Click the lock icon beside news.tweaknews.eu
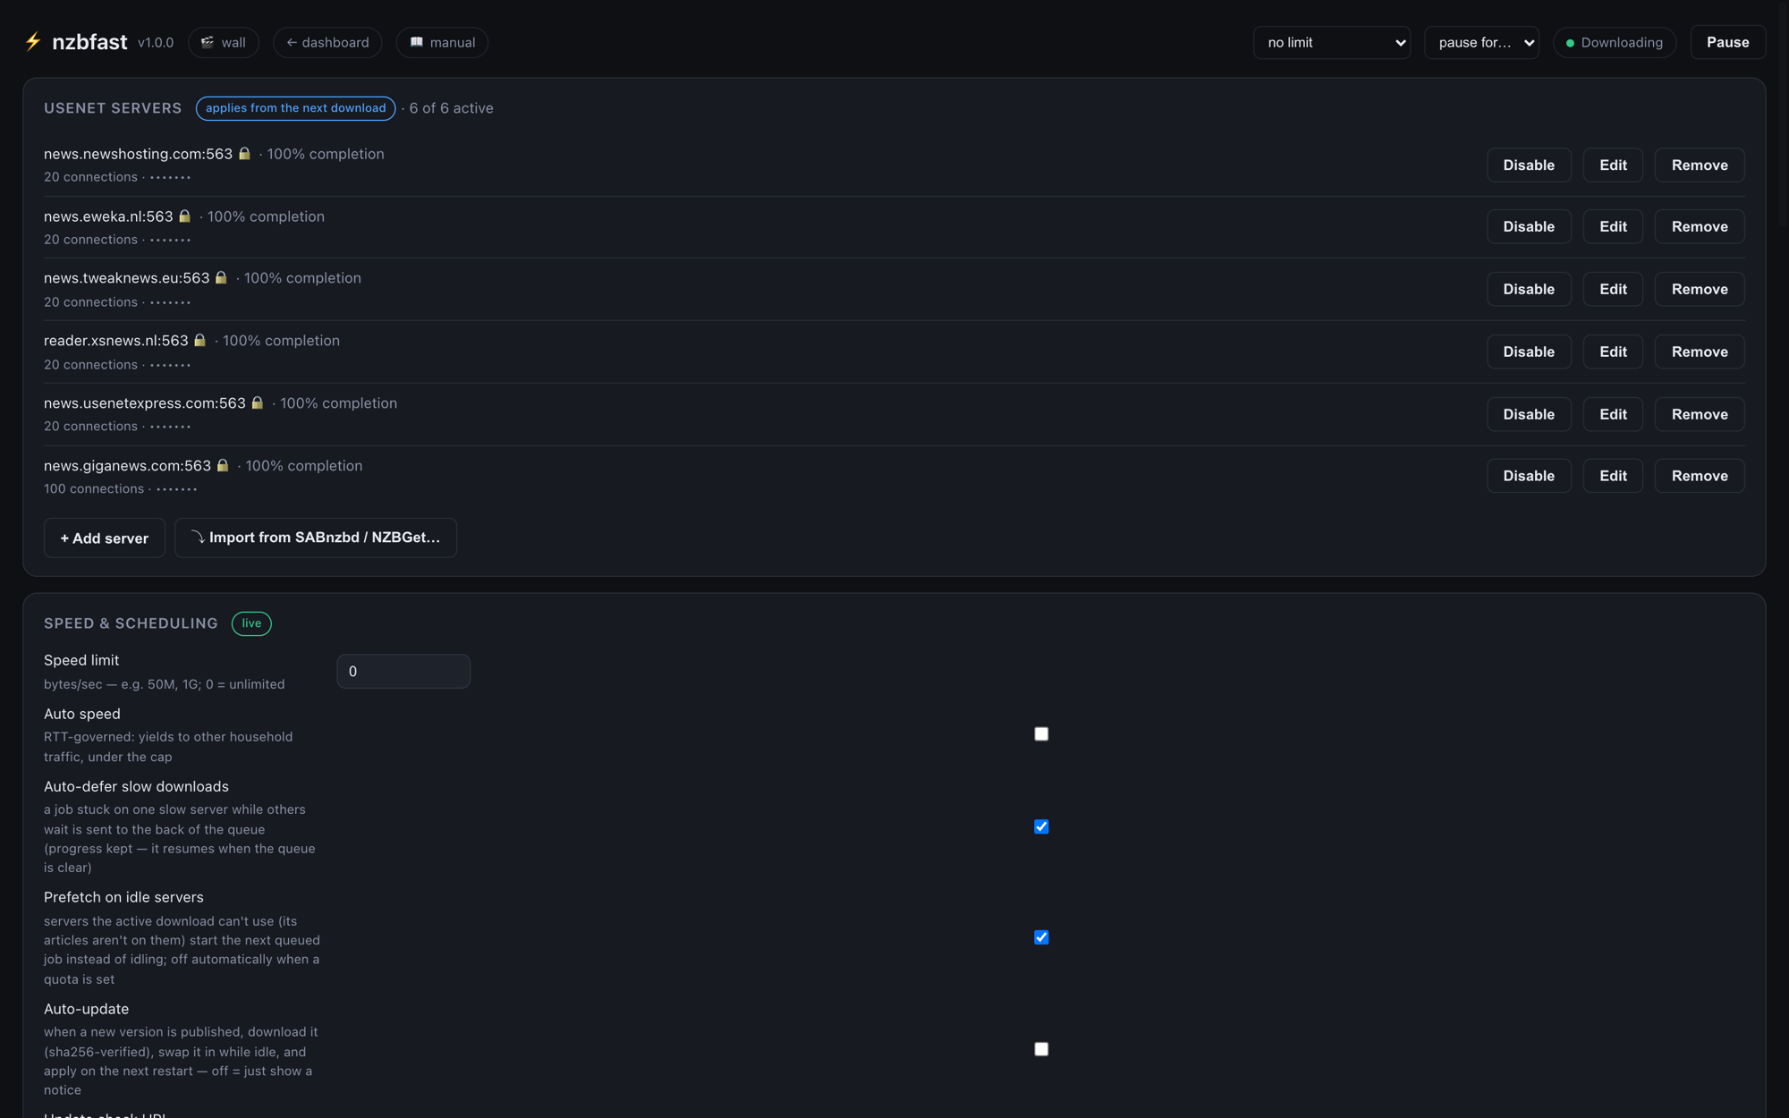 221,278
